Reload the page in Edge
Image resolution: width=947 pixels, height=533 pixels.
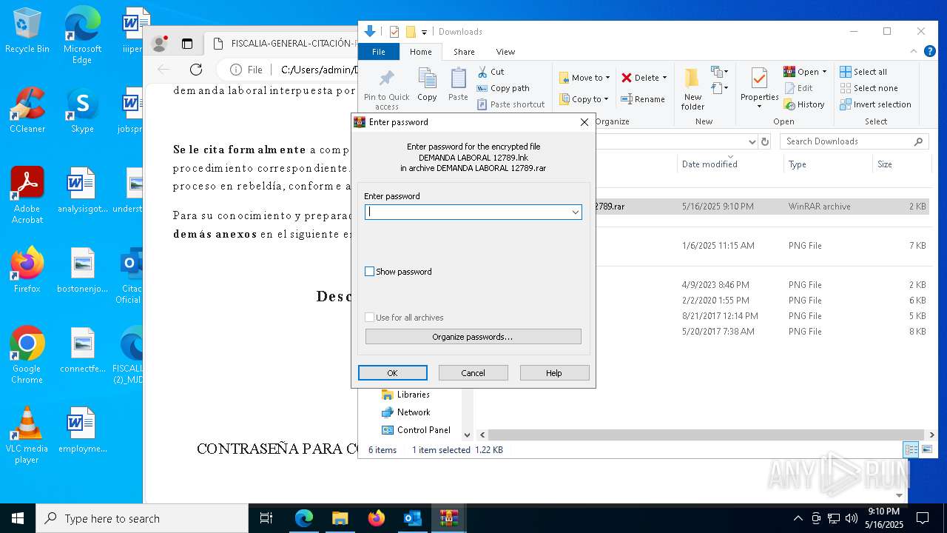(196, 70)
